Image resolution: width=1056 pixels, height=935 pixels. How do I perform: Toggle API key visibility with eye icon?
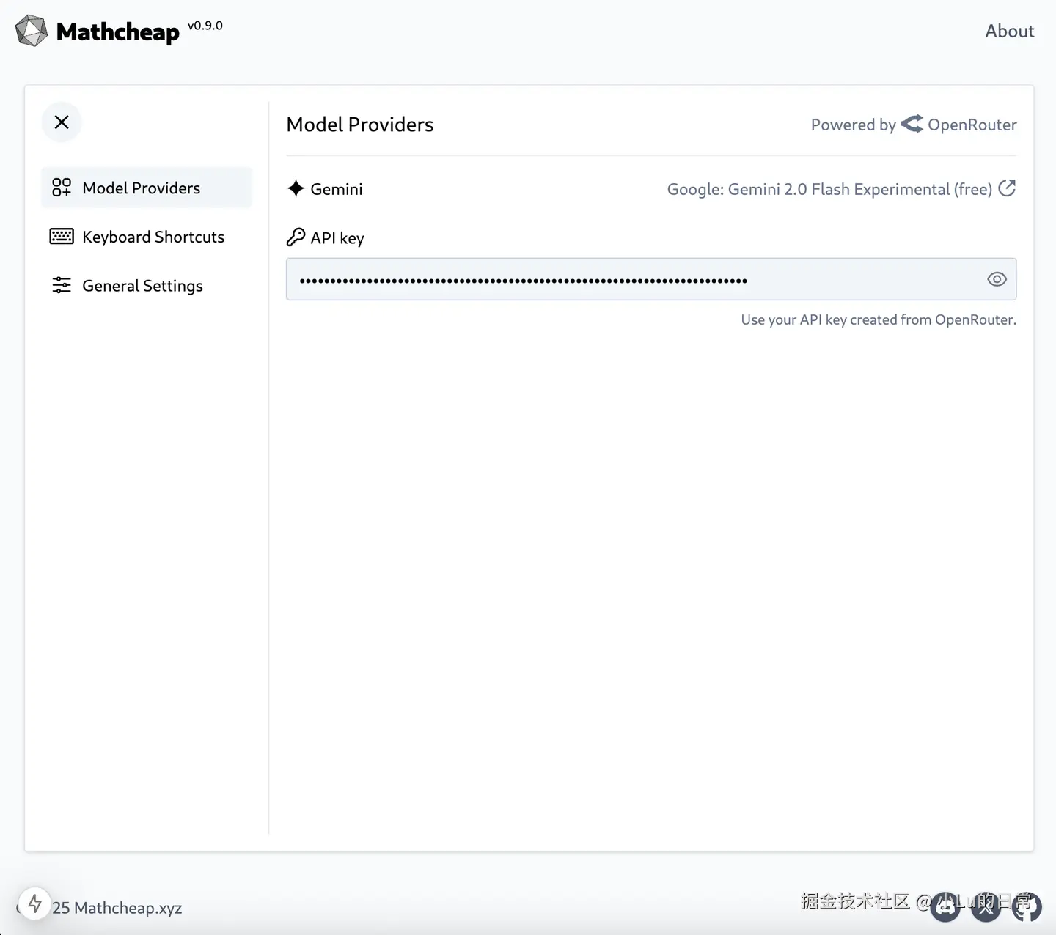pos(997,279)
